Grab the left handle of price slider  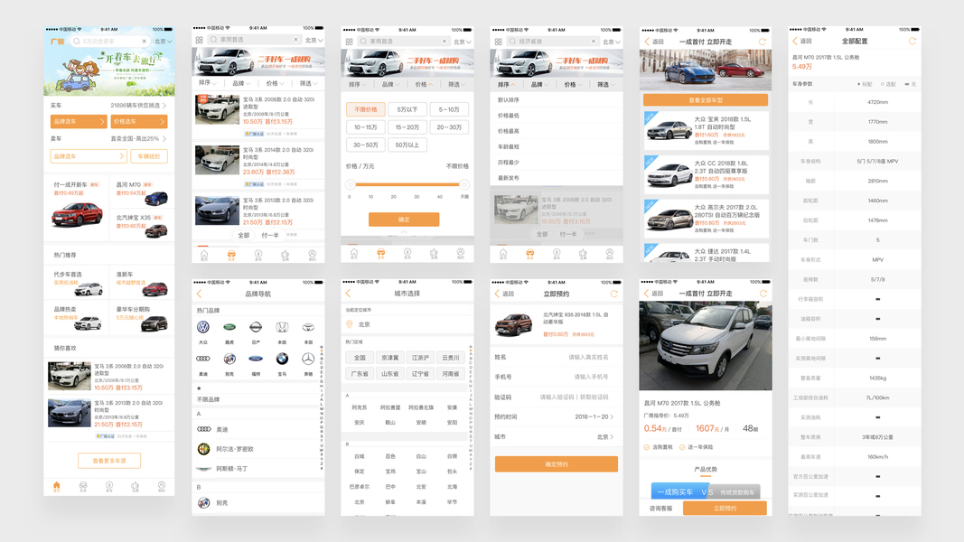tap(350, 184)
